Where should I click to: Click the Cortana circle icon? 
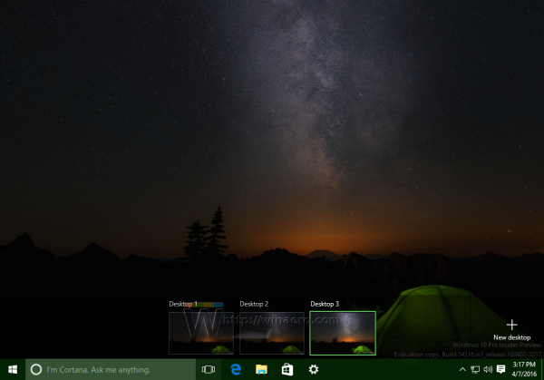tap(35, 370)
